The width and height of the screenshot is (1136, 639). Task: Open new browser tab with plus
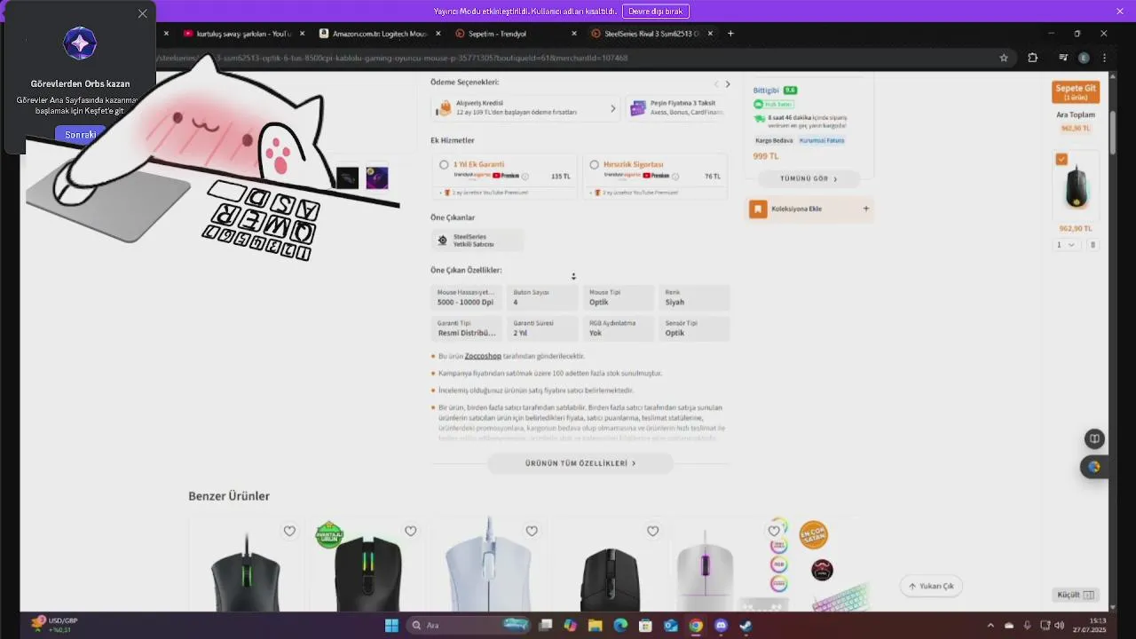coord(730,34)
